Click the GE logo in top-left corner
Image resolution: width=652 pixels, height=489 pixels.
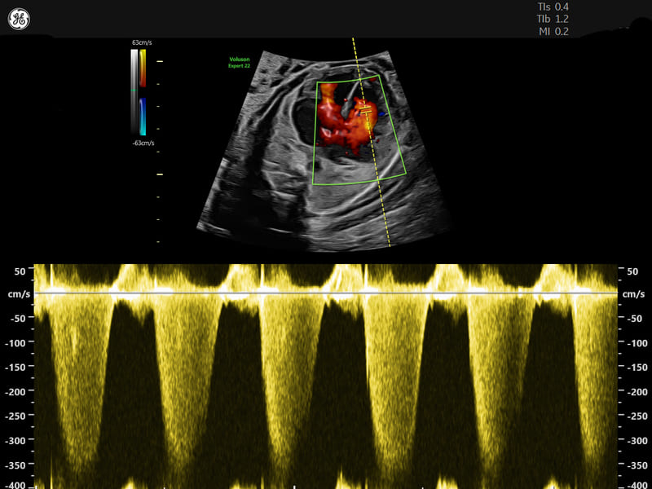coord(20,20)
